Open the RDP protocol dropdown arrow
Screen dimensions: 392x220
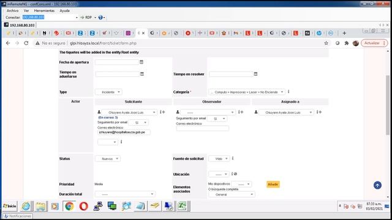coord(95,18)
